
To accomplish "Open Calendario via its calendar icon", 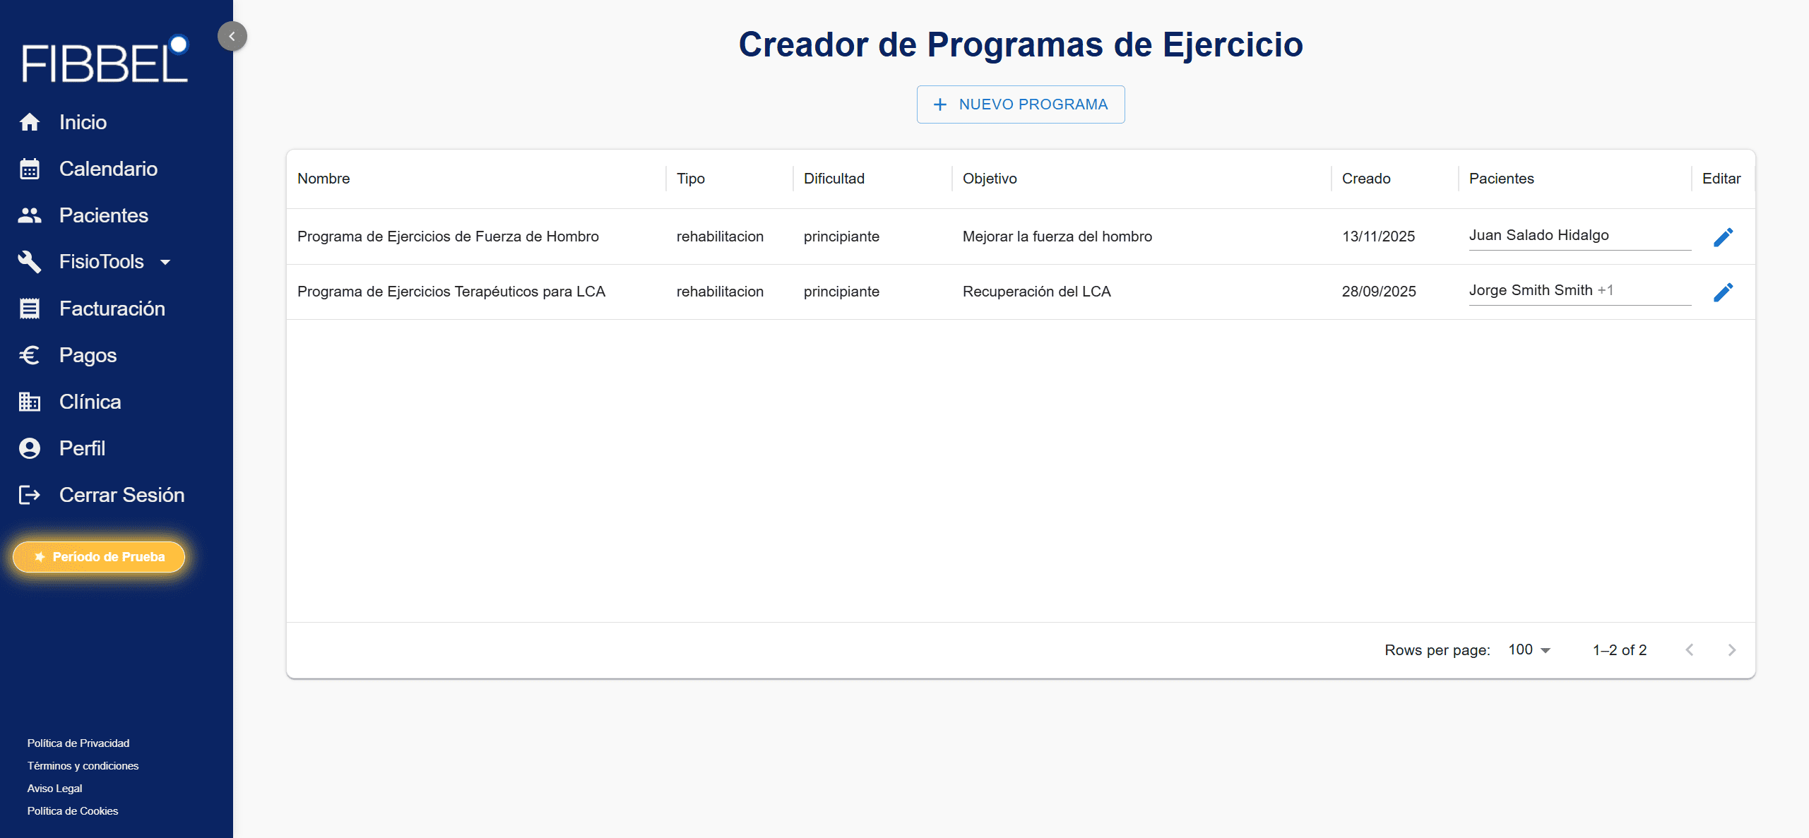I will pyautogui.click(x=30, y=169).
